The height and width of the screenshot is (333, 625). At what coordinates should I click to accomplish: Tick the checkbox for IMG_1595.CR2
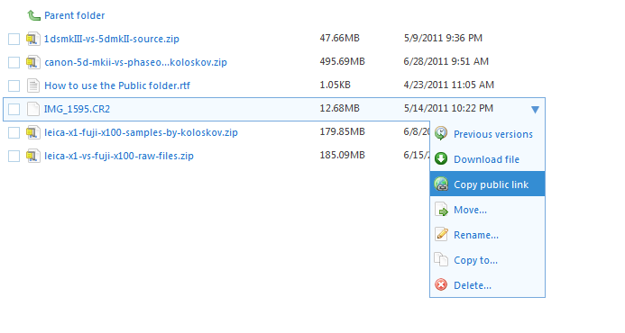(14, 109)
